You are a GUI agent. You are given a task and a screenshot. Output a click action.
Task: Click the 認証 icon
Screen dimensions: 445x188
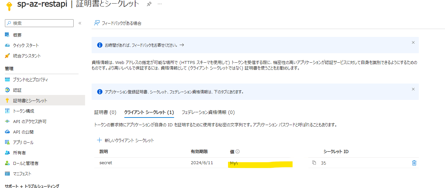pos(7,90)
